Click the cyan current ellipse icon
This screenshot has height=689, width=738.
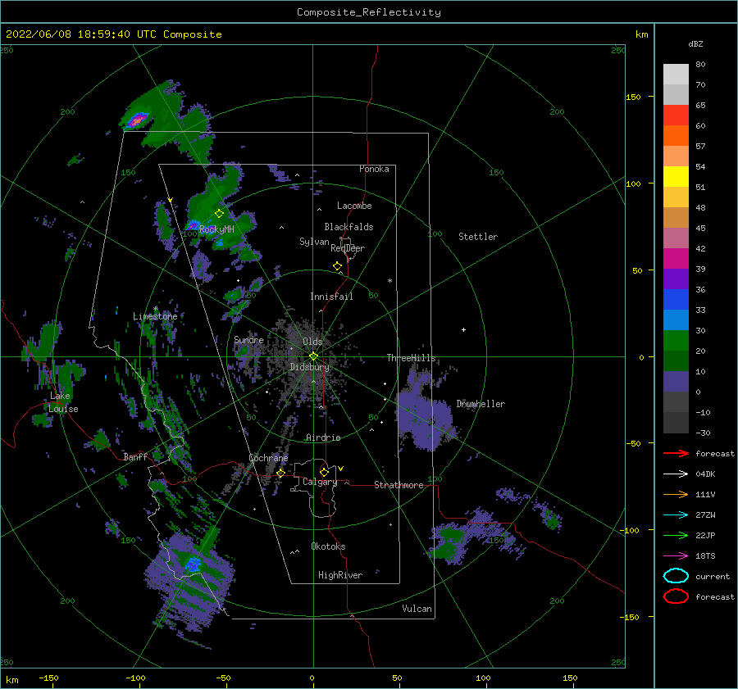tap(676, 576)
